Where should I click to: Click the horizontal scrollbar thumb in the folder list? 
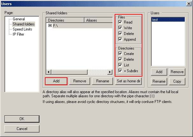(x=69, y=72)
